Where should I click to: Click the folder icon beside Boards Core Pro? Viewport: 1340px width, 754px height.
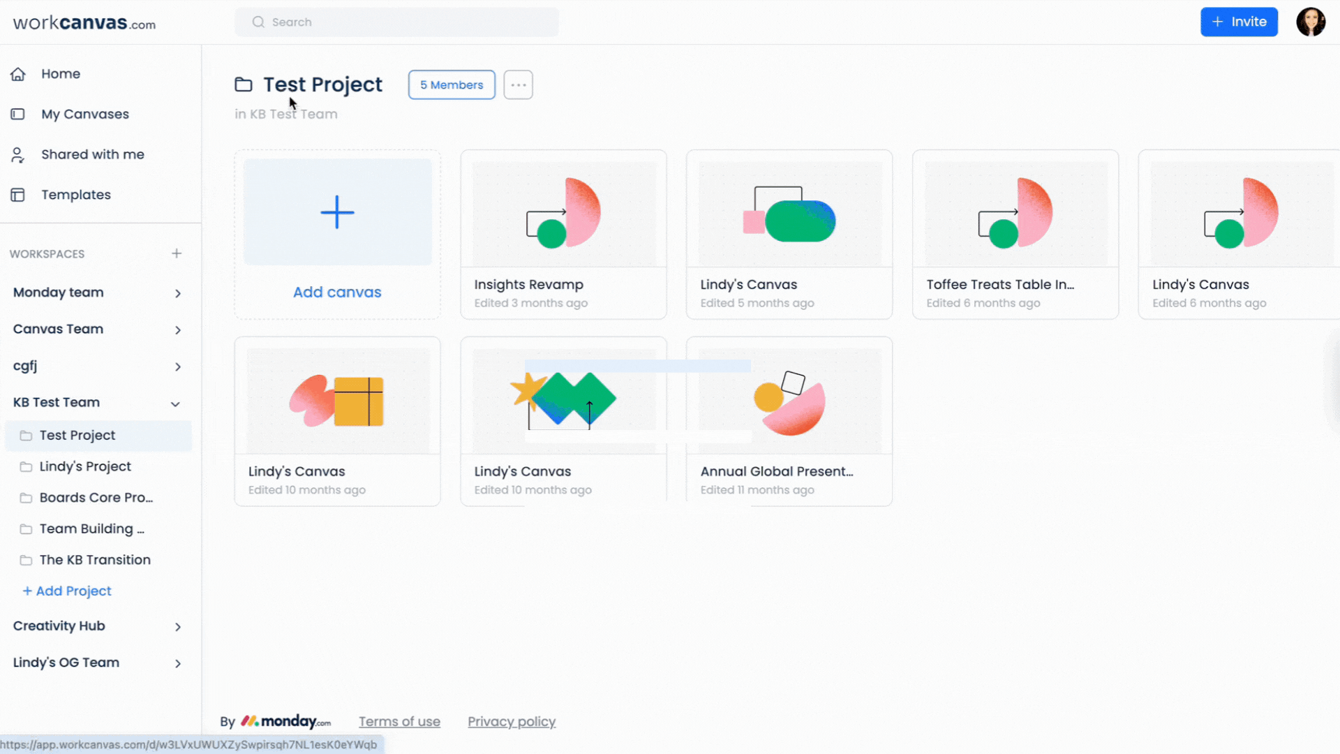pos(26,498)
